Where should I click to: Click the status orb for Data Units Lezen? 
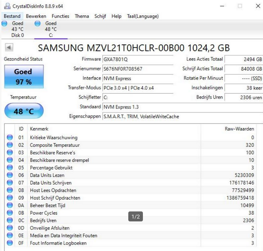[x=10, y=175]
